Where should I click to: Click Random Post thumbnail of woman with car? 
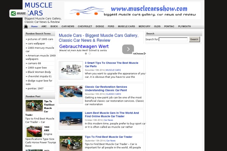[x=34, y=106]
